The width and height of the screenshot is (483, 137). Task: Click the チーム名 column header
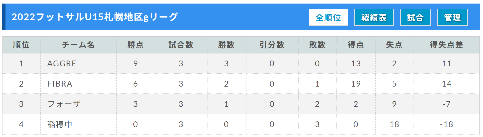[x=78, y=45]
